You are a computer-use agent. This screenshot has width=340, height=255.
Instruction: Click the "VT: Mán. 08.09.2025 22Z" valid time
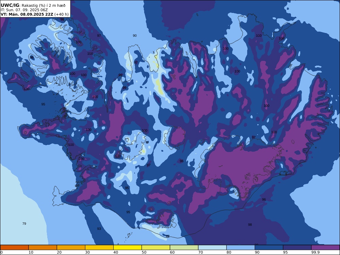tap(27, 14)
